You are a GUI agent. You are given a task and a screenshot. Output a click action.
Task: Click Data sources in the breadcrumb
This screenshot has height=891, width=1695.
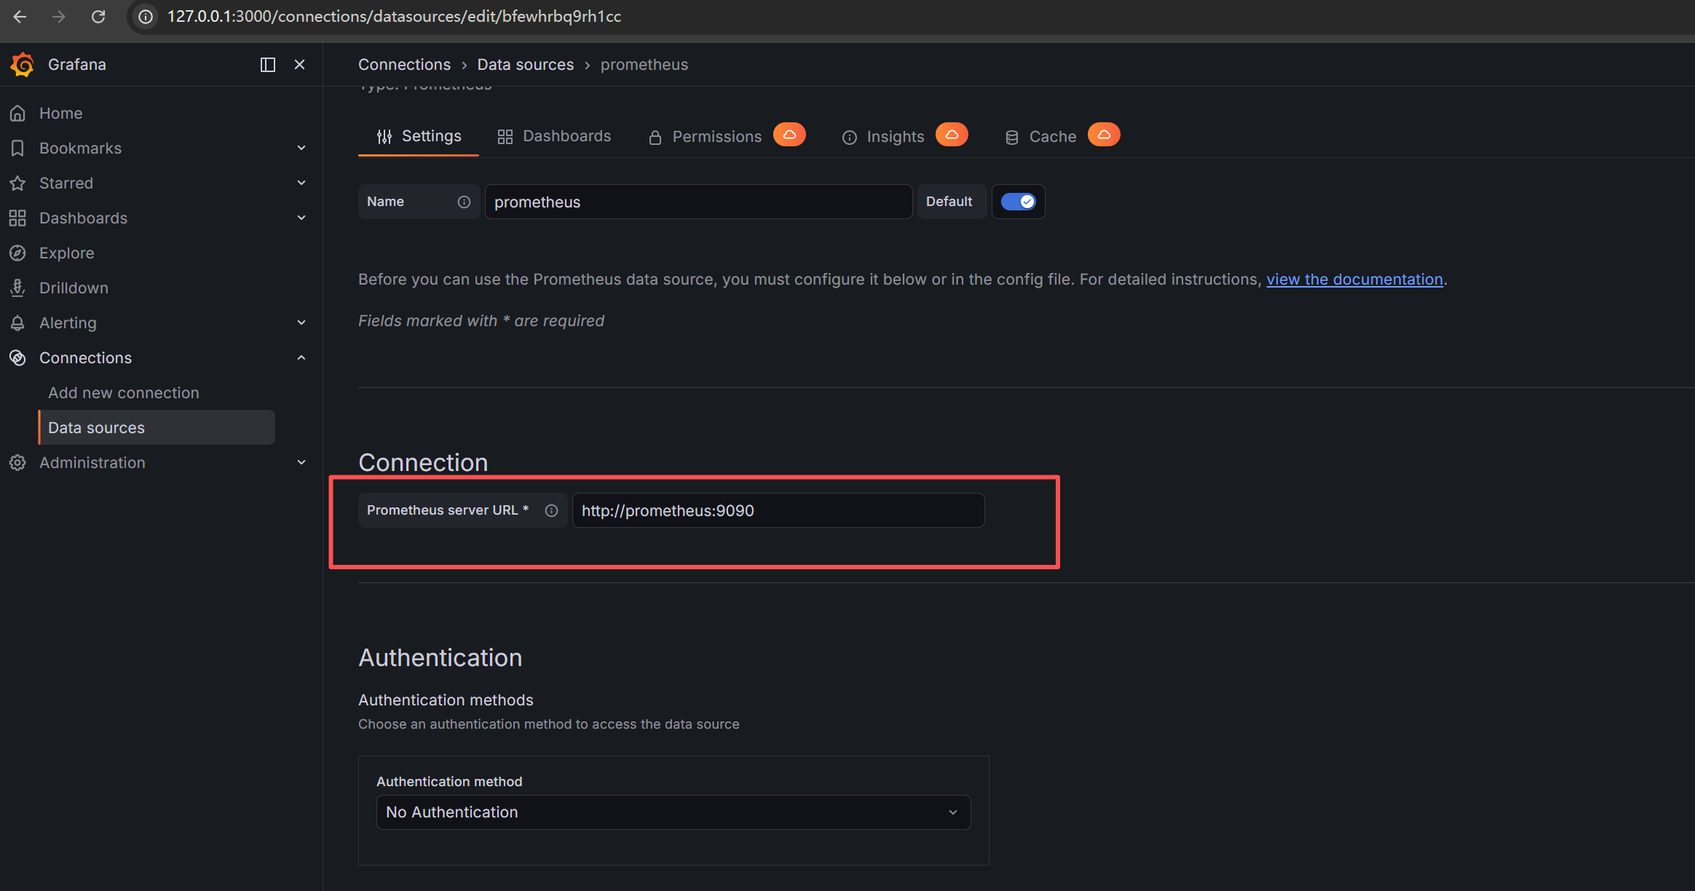tap(525, 64)
